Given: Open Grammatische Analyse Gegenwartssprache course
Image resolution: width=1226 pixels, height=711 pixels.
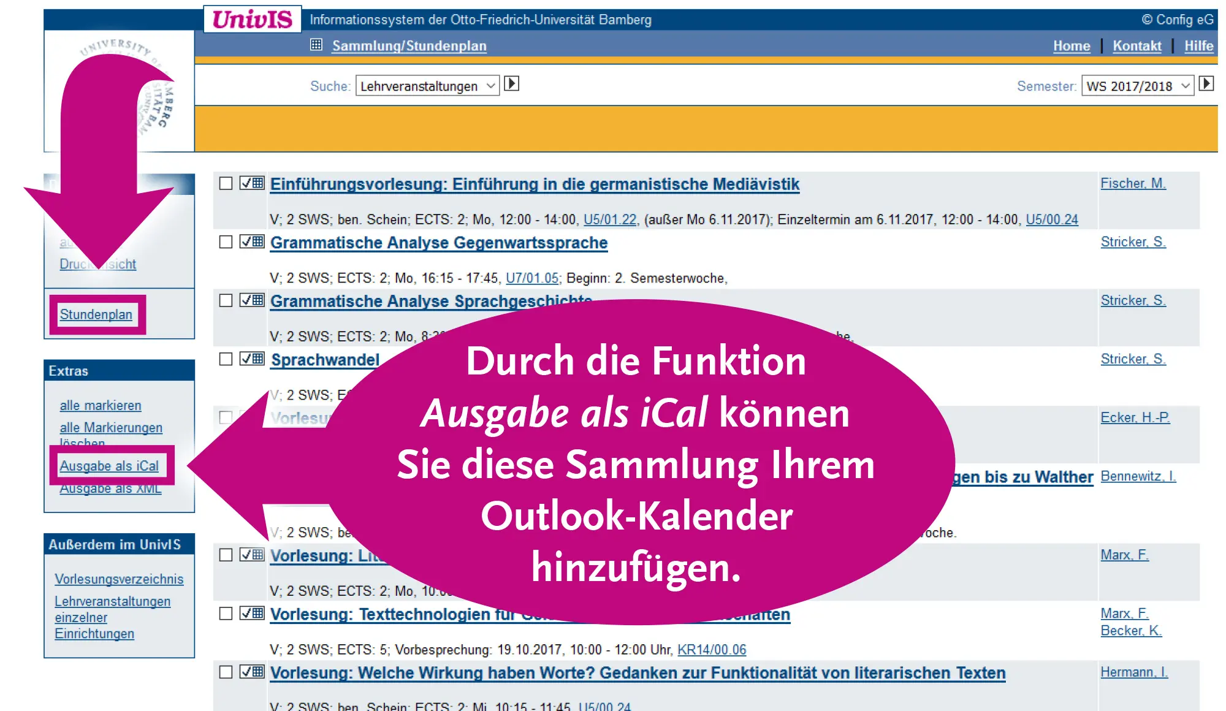Looking at the screenshot, I should click(x=439, y=243).
